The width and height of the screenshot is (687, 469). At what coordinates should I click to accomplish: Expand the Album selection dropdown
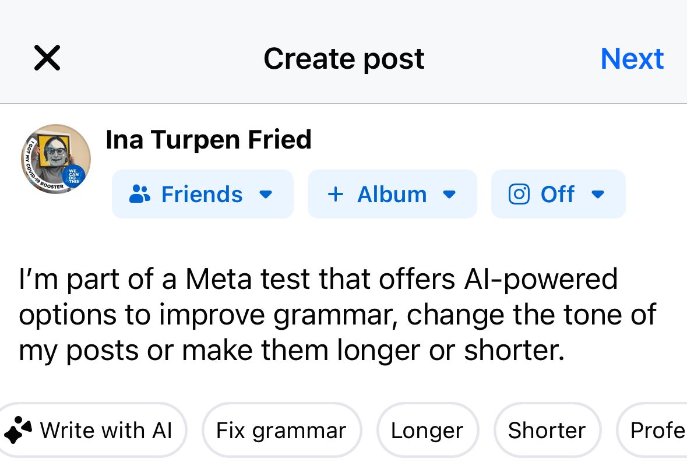pos(449,195)
